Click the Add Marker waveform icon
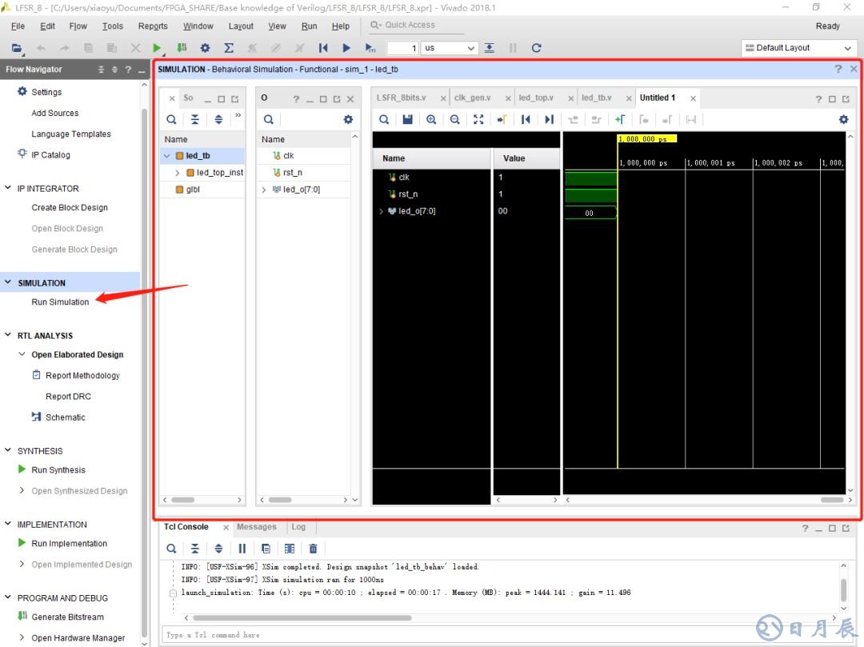Image resolution: width=864 pixels, height=647 pixels. click(x=620, y=119)
